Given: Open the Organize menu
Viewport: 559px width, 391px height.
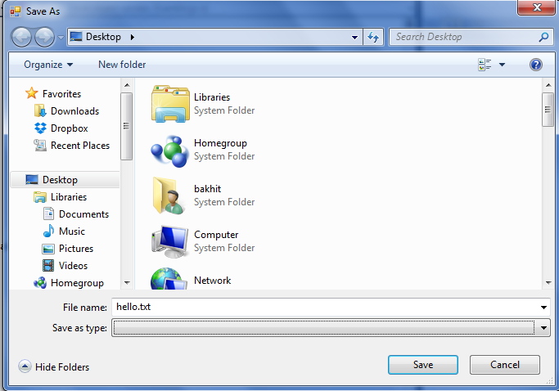Looking at the screenshot, I should click(48, 65).
